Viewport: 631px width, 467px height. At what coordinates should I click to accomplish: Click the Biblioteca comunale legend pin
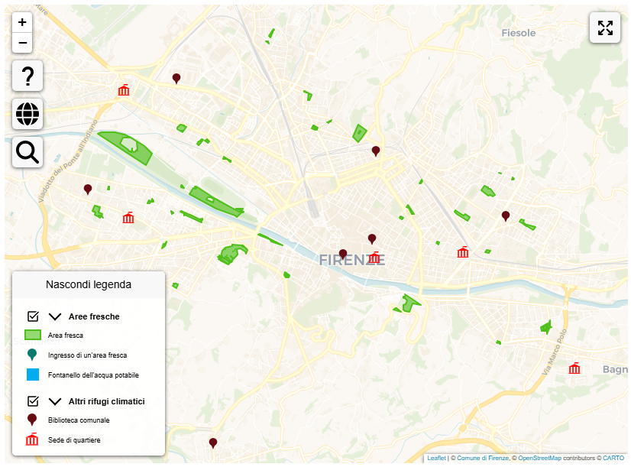[32, 420]
